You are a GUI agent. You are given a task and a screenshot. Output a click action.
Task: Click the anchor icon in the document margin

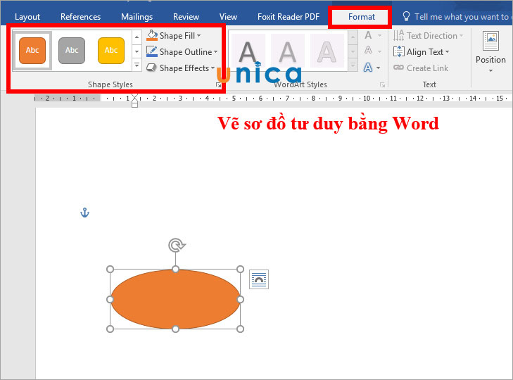pos(85,213)
